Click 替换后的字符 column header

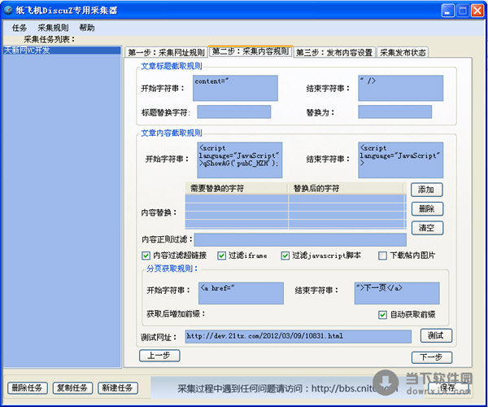click(x=346, y=188)
